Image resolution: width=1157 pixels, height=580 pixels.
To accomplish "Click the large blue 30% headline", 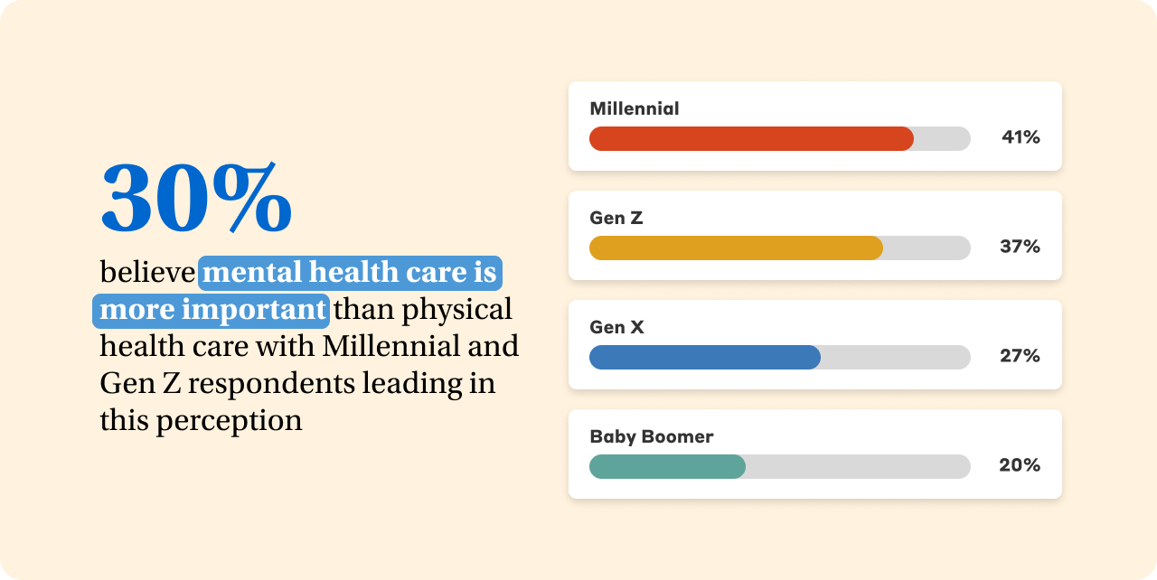I will (x=196, y=201).
